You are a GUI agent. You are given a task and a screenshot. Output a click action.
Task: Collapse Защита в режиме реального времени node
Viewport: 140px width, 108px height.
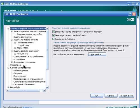(x=12, y=31)
